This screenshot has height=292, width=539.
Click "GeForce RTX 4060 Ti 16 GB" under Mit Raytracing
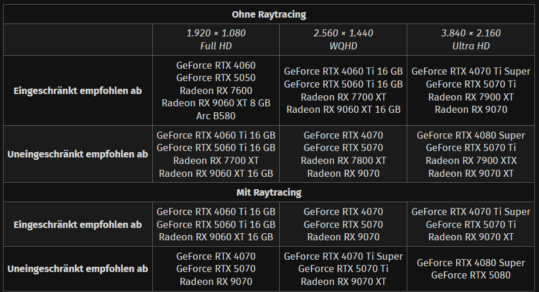[216, 212]
